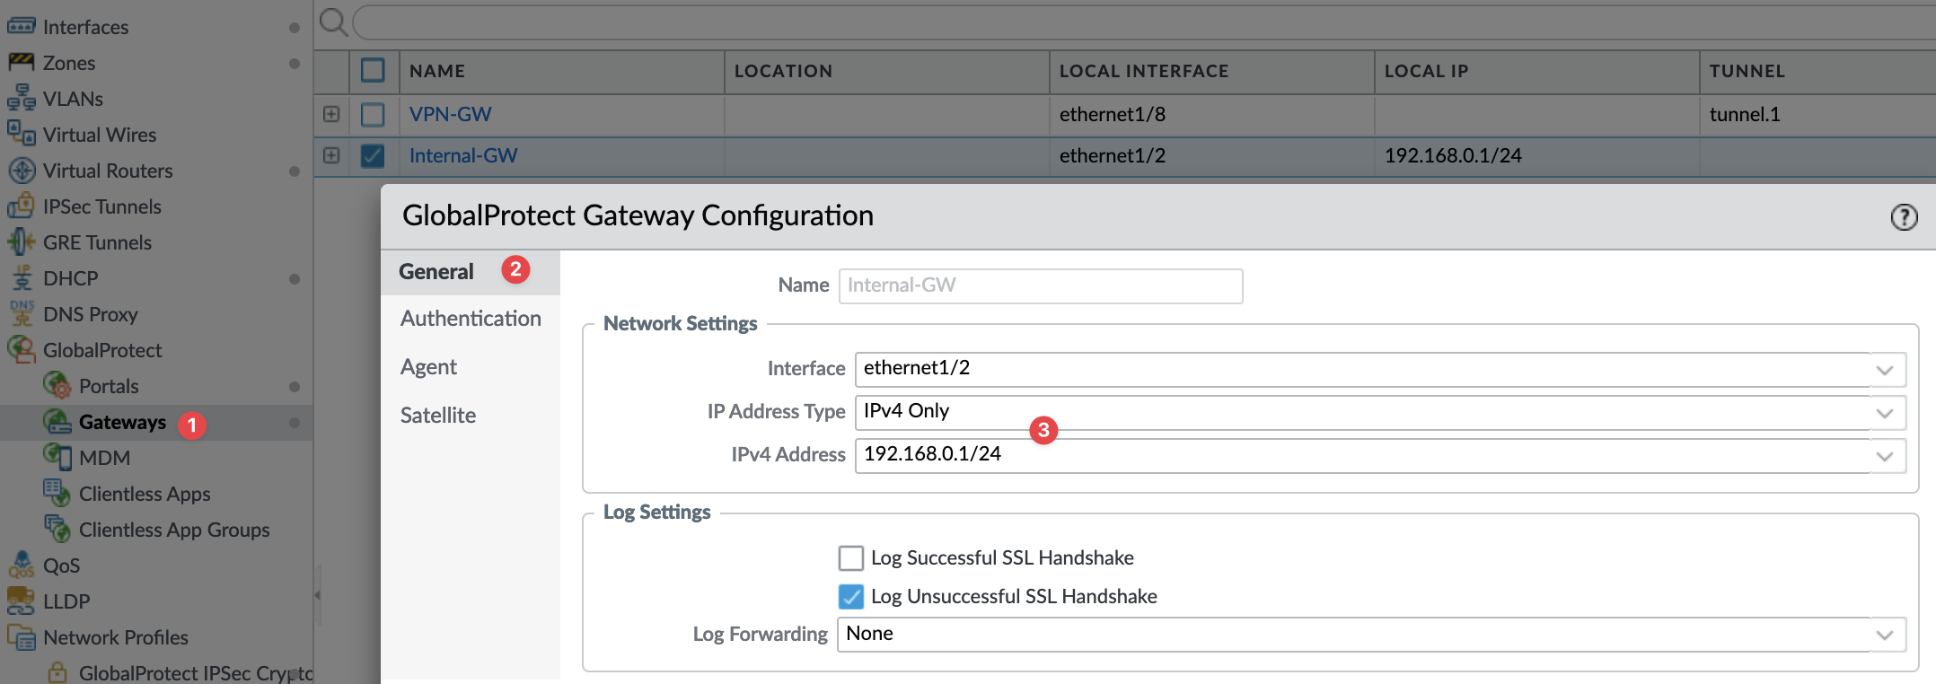Click the Interfaces sidebar icon

point(21,26)
